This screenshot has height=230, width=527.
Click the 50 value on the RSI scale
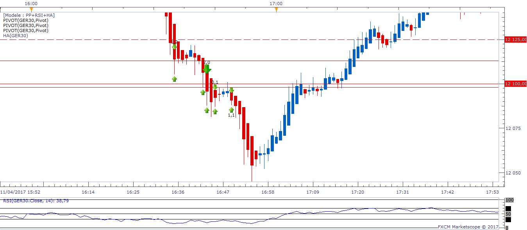[x=508, y=214]
